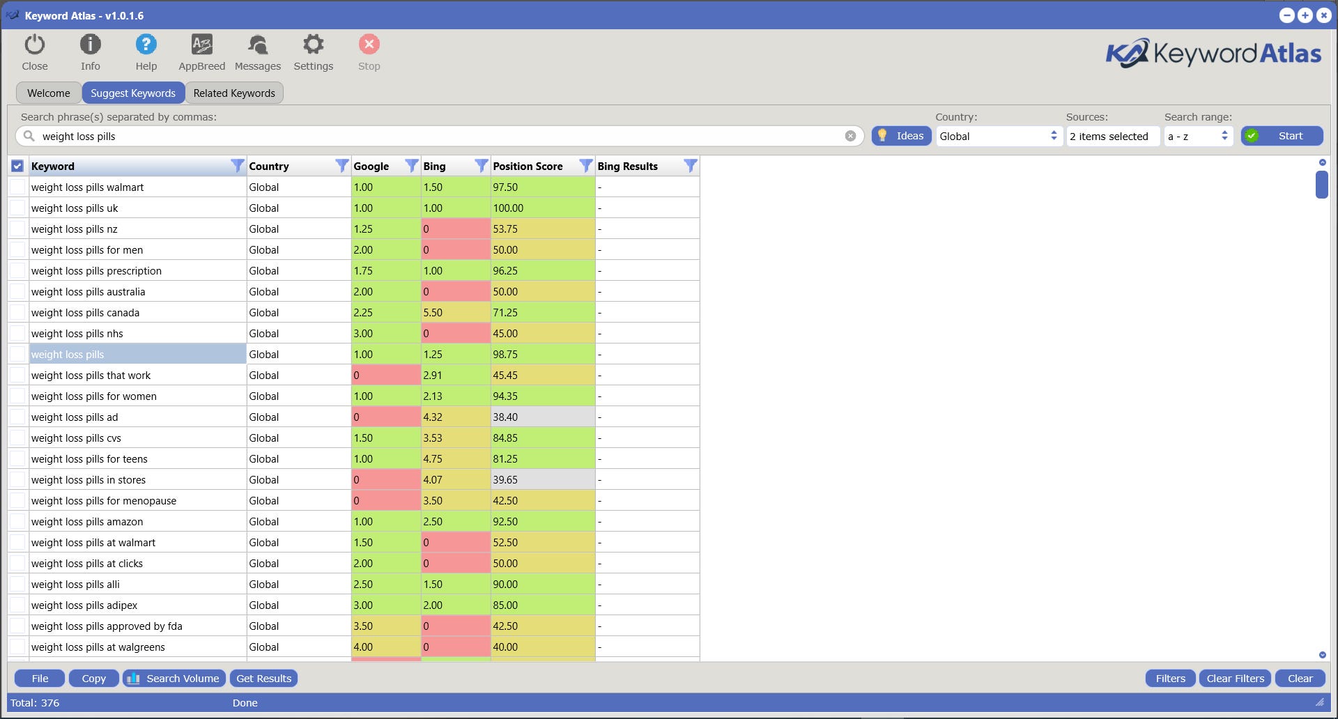Image resolution: width=1338 pixels, height=719 pixels.
Task: Open the Settings gear icon
Action: (x=313, y=45)
